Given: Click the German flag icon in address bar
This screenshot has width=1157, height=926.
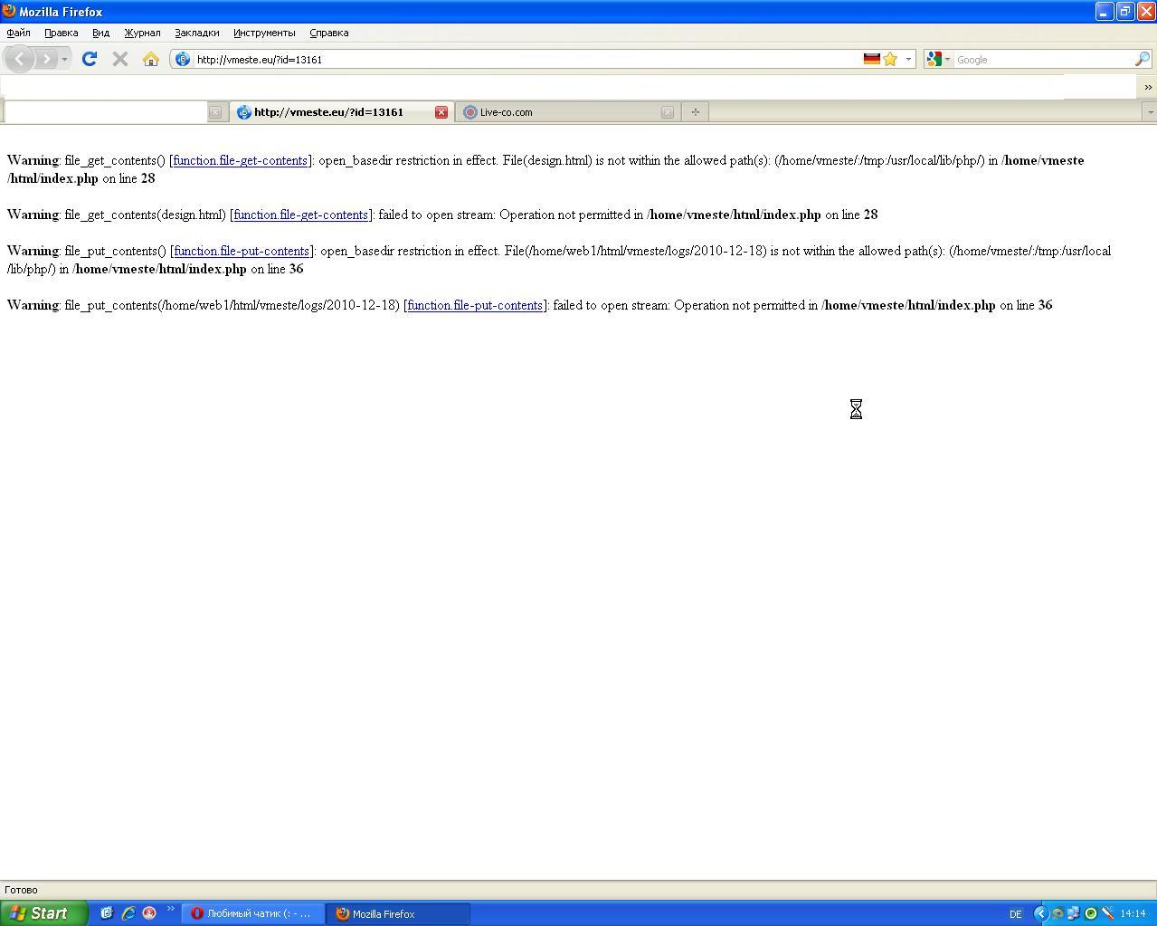Looking at the screenshot, I should pos(871,59).
